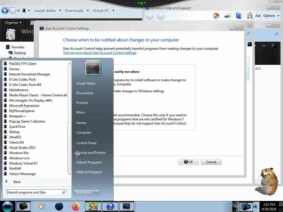Open the Home icon in Help and Support

[216, 16]
